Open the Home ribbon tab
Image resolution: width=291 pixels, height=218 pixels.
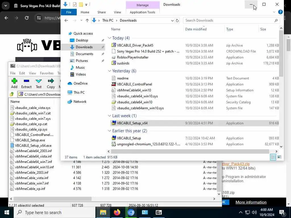[x=85, y=12]
